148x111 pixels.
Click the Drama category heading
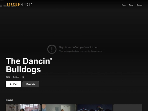pyautogui.click(x=9, y=100)
